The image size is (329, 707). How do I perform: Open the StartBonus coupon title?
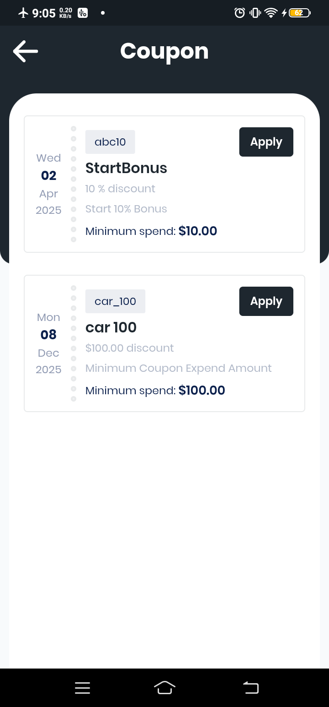(126, 168)
